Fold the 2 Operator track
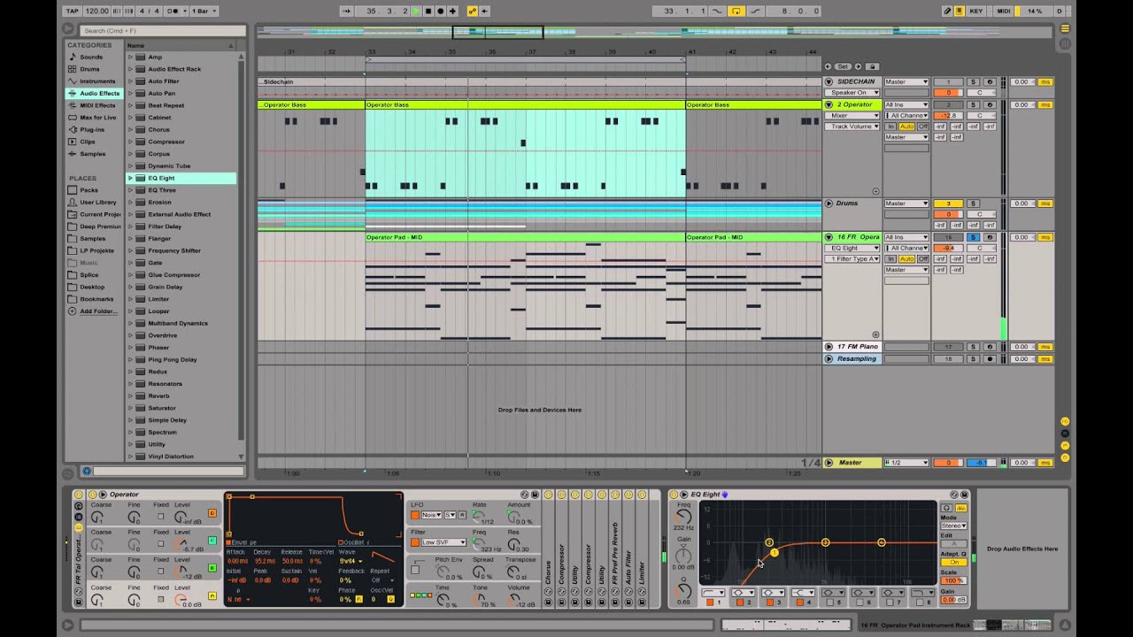 [829, 104]
